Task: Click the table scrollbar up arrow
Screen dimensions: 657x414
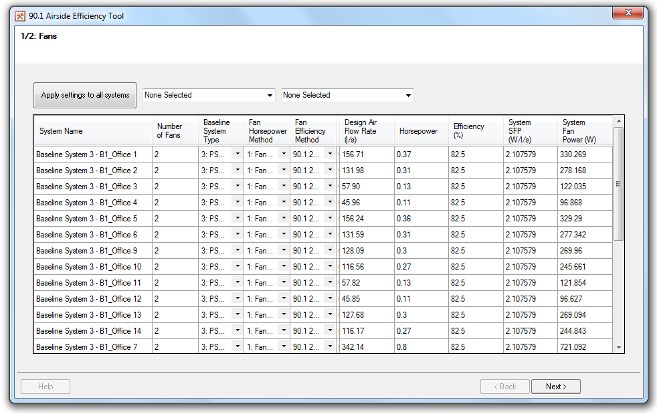Action: tap(618, 121)
